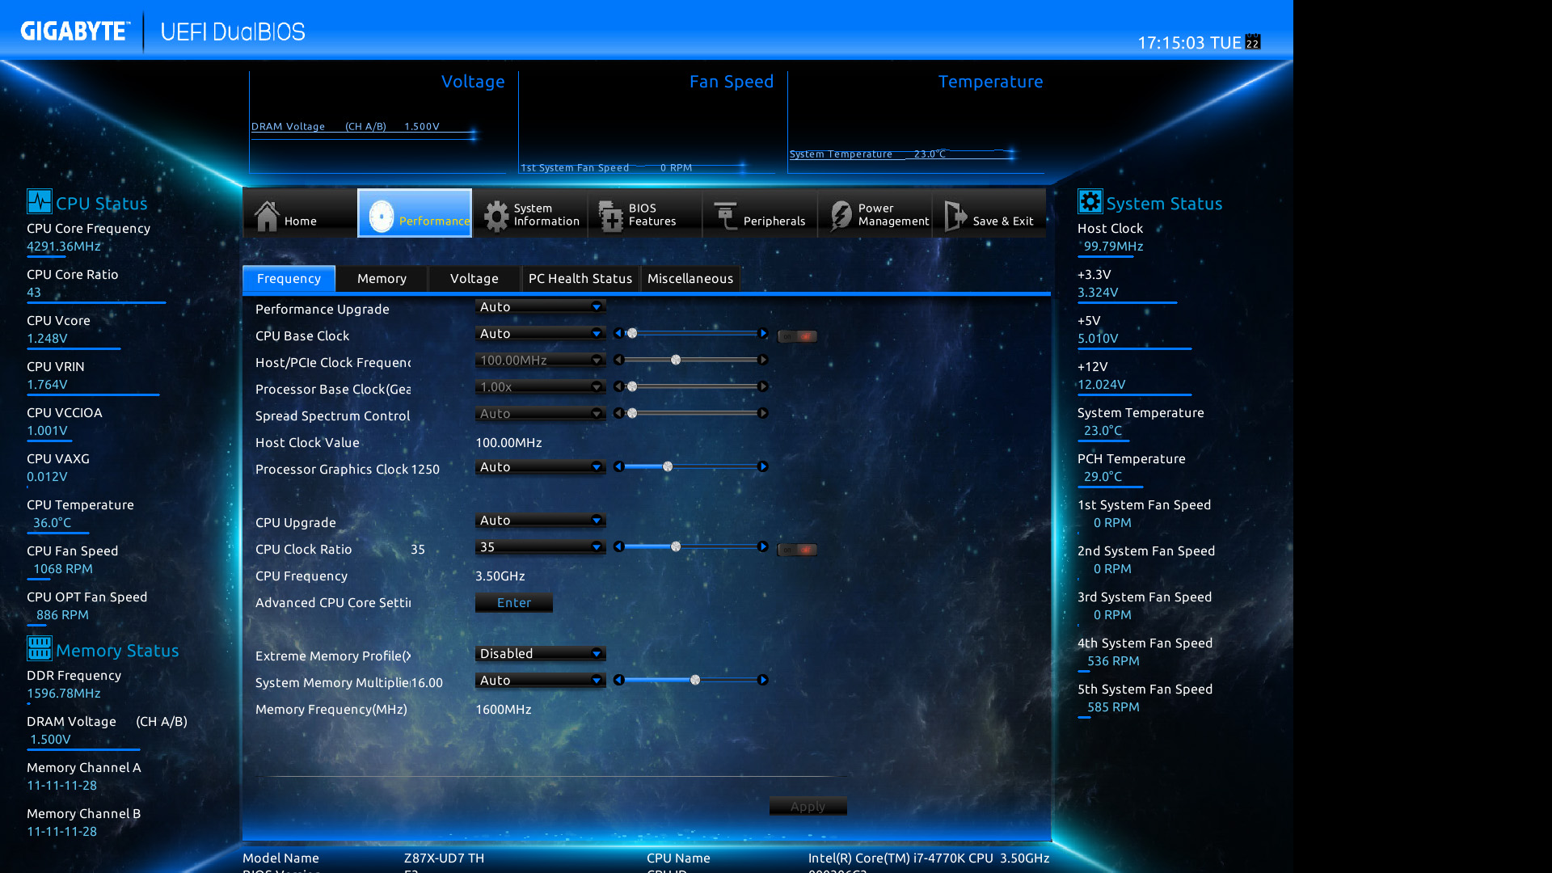Screen dimensions: 1552x873
Task: Expand the Performance Upgrade dropdown
Action: point(540,307)
